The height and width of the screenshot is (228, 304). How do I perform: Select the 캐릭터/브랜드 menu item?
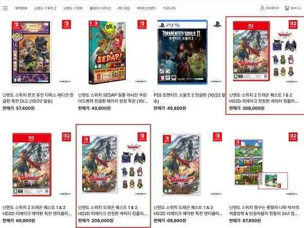[x=146, y=8]
